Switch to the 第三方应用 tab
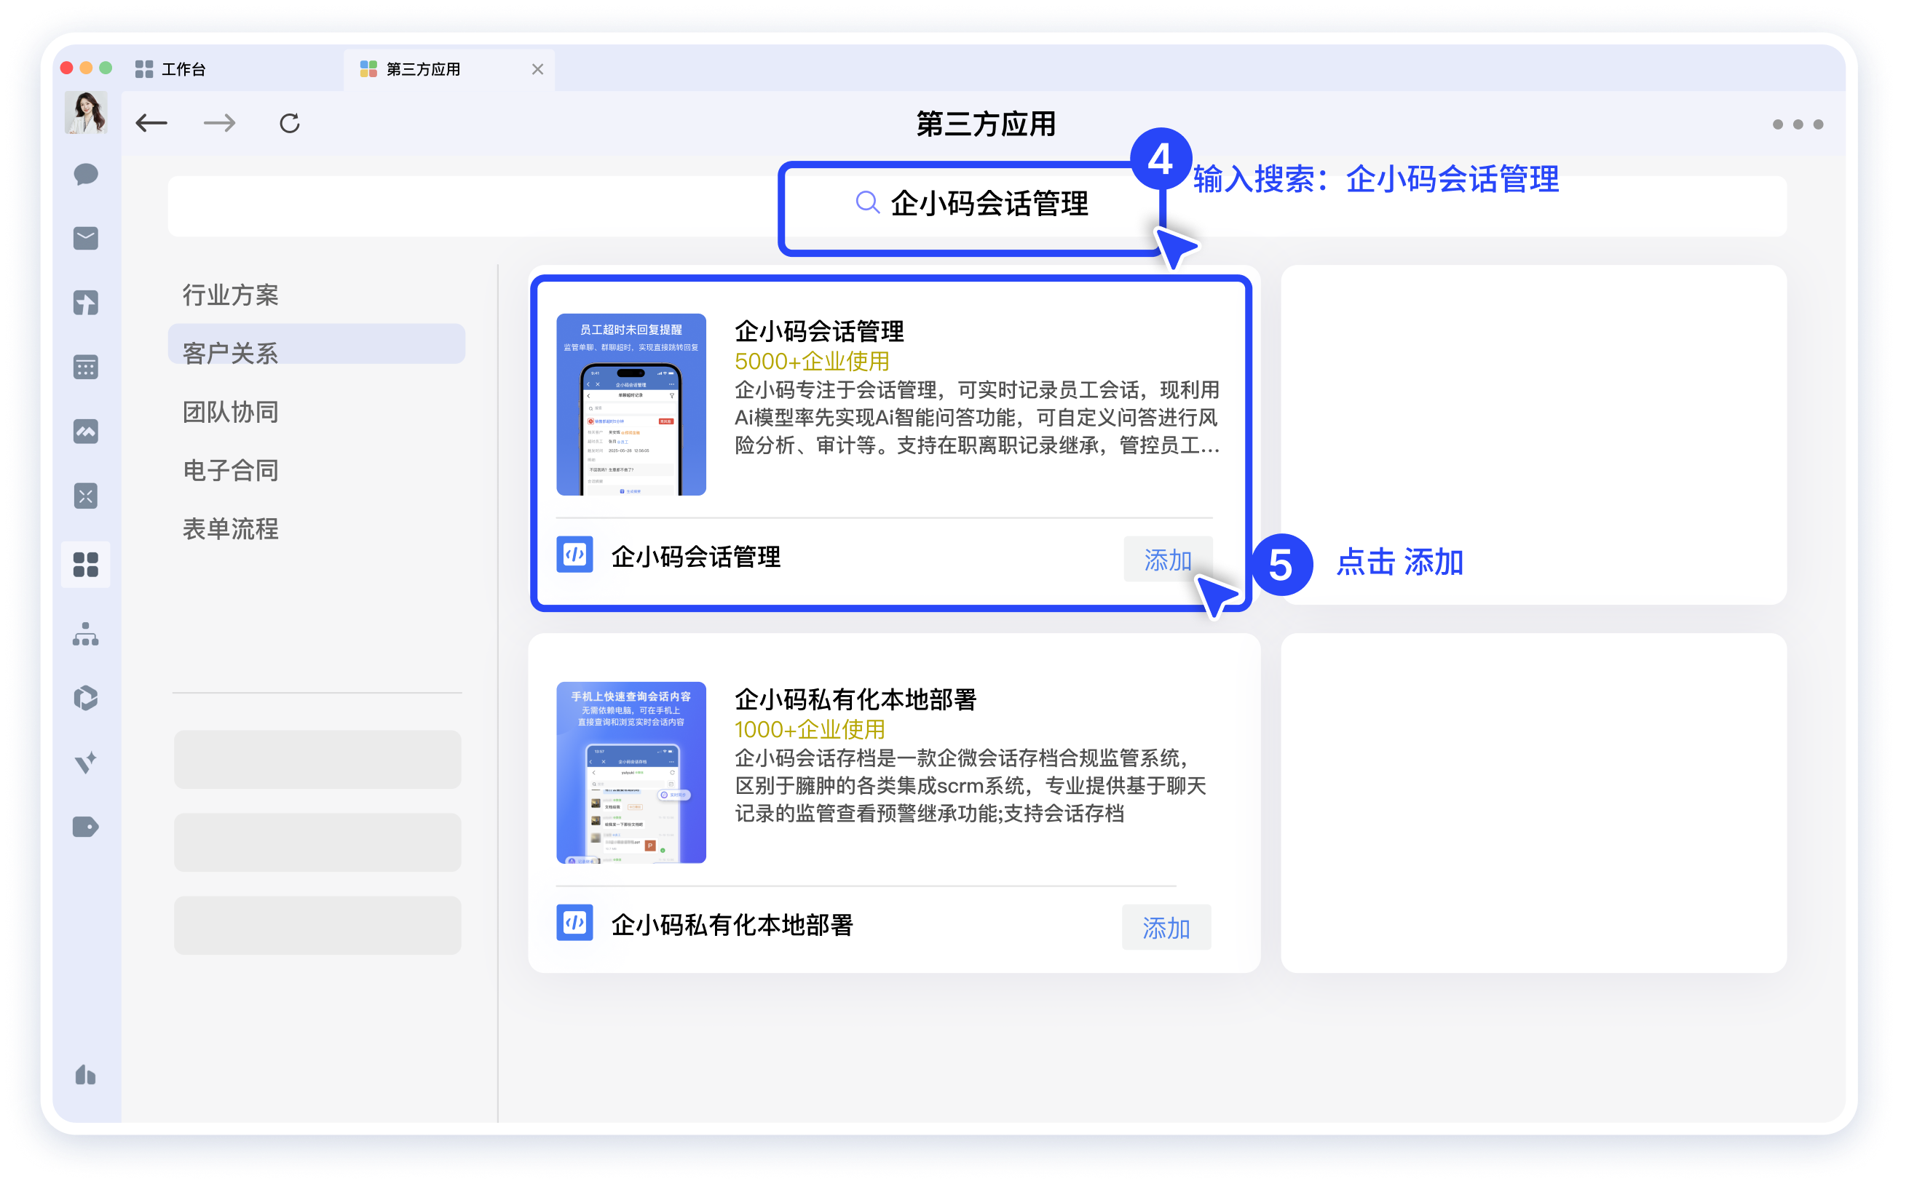 (448, 69)
